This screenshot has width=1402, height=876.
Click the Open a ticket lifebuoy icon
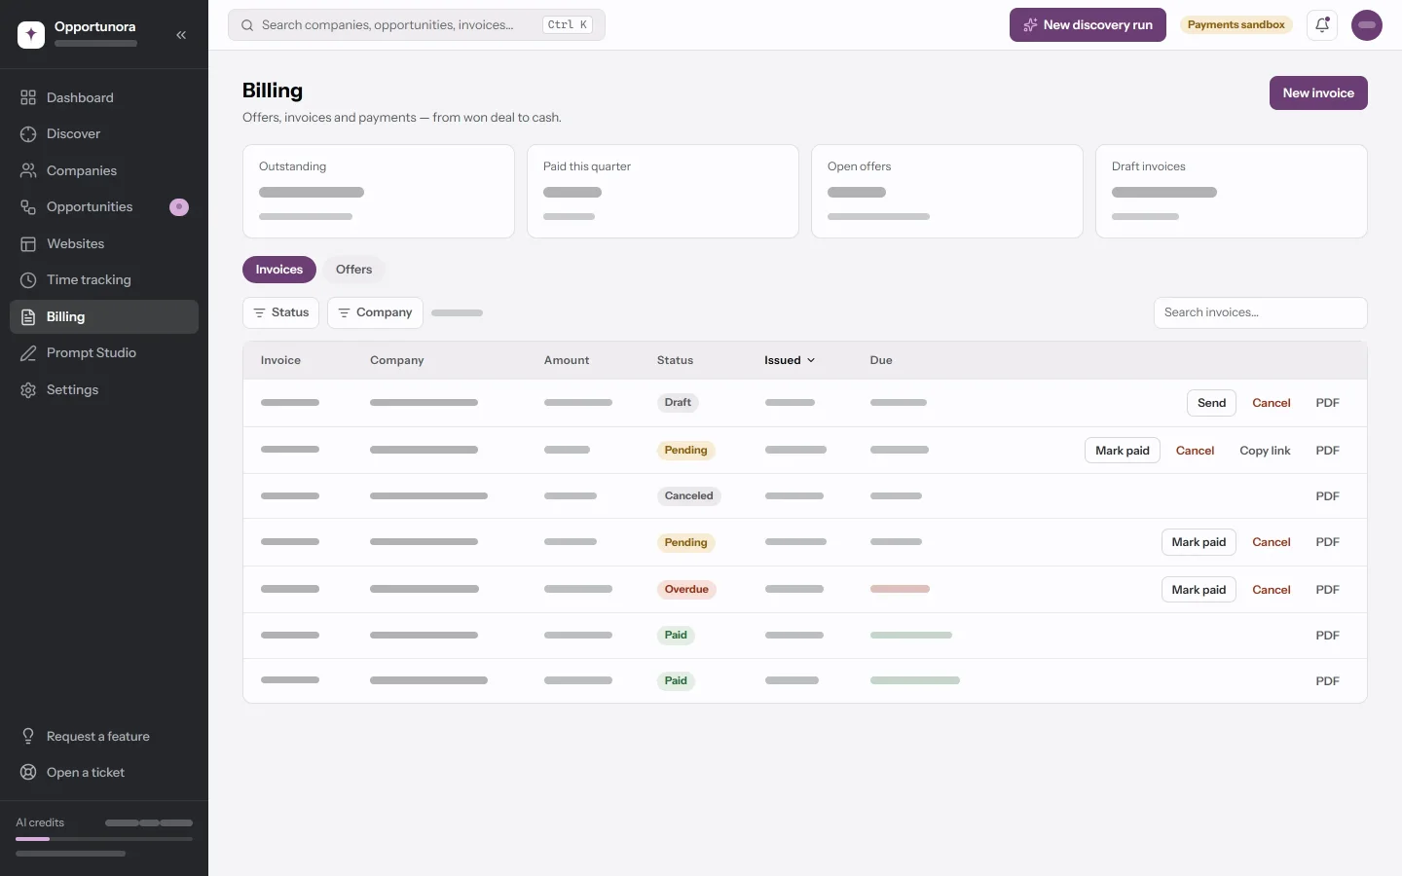click(28, 773)
